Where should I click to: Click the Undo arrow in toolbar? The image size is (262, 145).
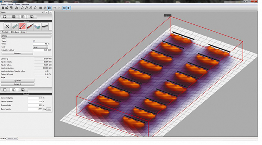click(55, 8)
